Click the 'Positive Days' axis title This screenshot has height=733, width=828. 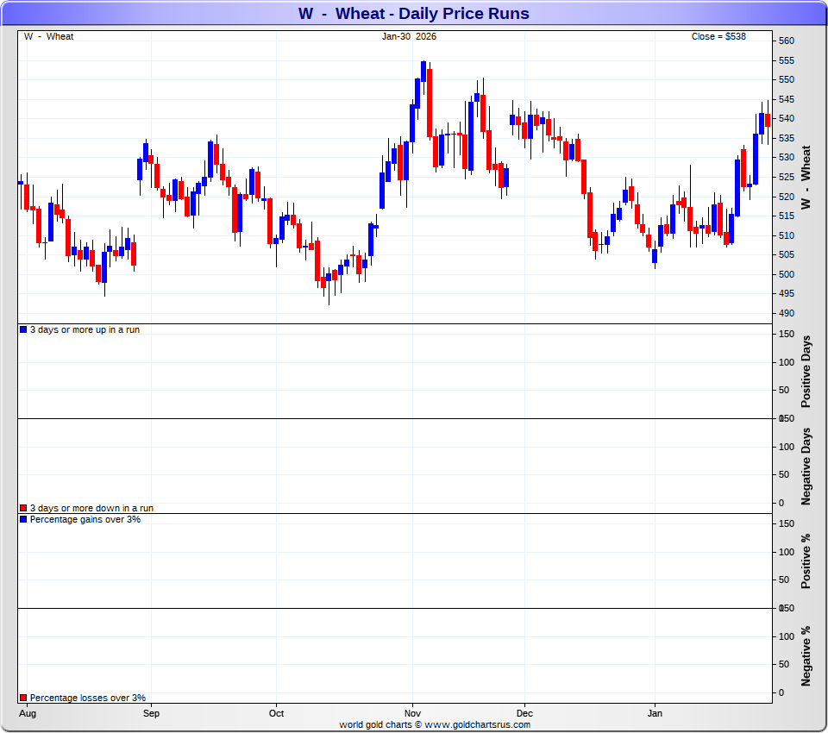coord(806,371)
